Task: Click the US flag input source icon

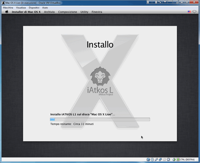Action: (190, 12)
